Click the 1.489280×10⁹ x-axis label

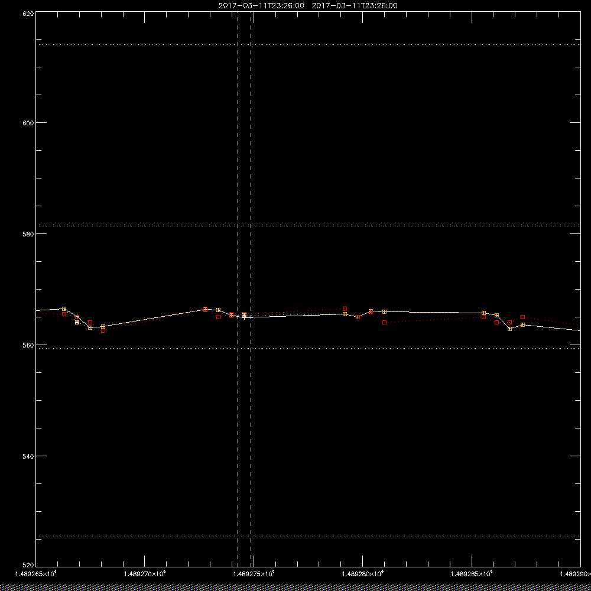(363, 574)
